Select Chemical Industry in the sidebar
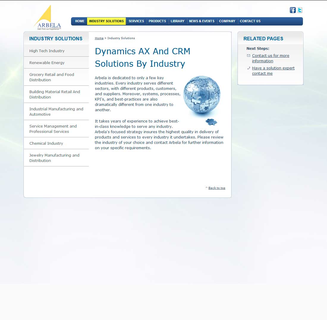Screen dimensions: 327x320 point(56,143)
